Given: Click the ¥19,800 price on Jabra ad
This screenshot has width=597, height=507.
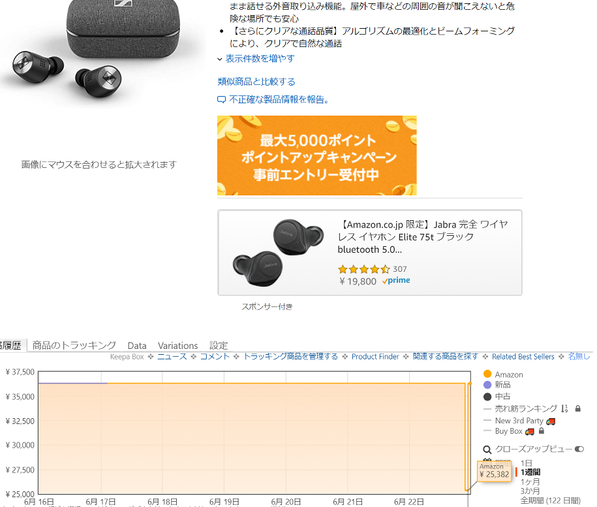Looking at the screenshot, I should [x=358, y=282].
